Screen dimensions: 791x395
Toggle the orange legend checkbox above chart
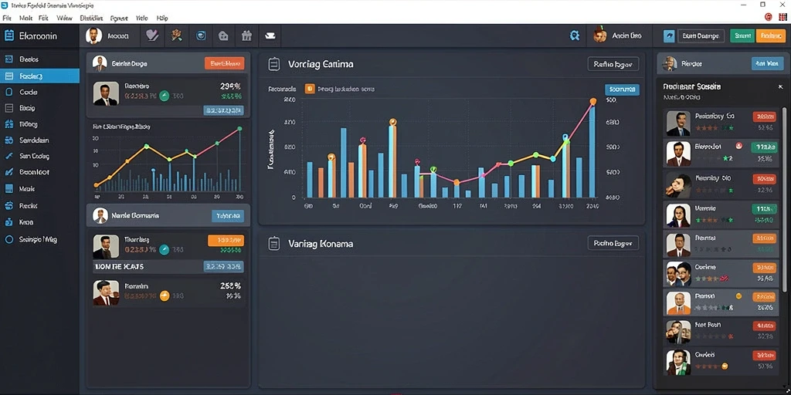pos(310,89)
